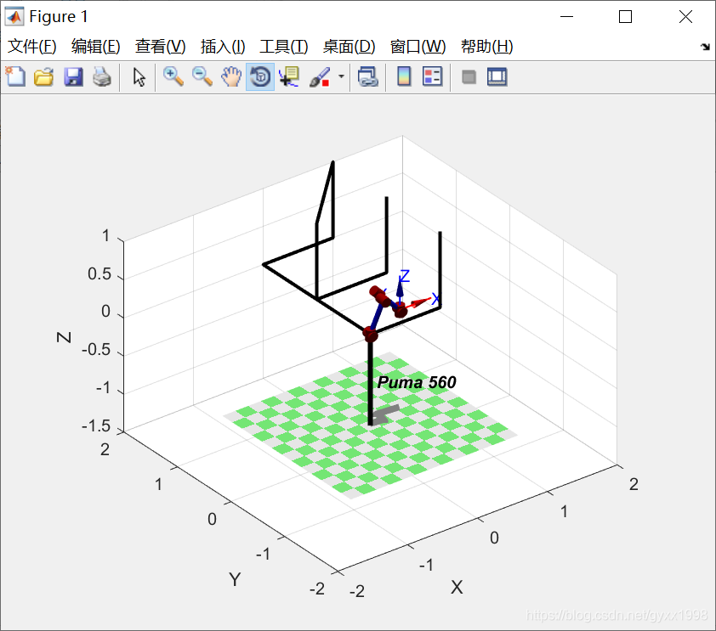Select the Data Cursor tool
This screenshot has height=631, width=716.
289,76
